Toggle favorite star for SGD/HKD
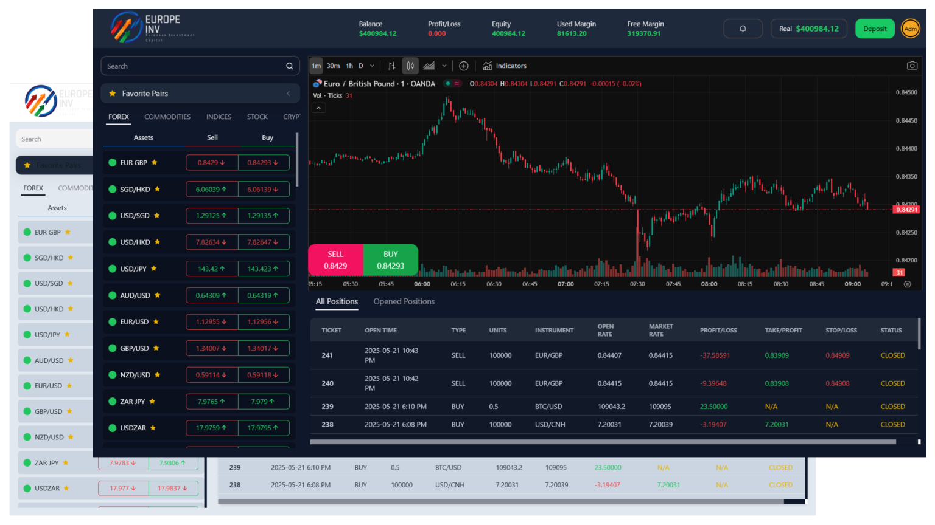Screen dimensions: 935x525 pos(158,189)
